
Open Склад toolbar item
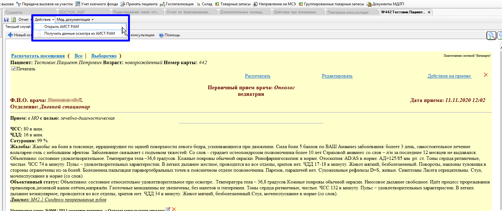[204, 4]
